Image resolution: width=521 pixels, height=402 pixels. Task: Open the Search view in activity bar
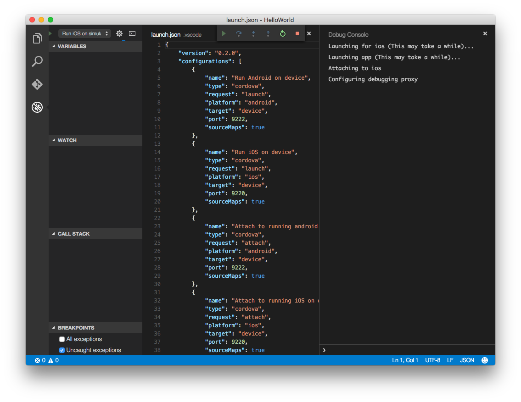click(x=37, y=61)
